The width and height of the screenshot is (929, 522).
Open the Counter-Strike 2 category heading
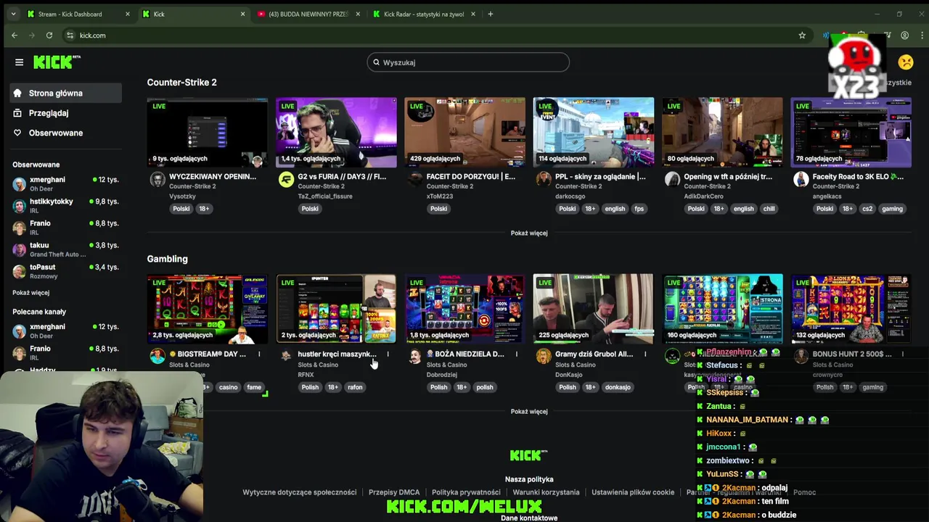pos(181,82)
